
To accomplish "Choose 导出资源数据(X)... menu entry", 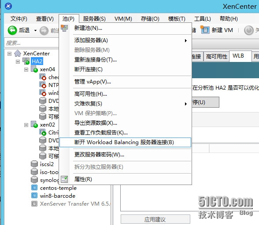I will pyautogui.click(x=125, y=123).
